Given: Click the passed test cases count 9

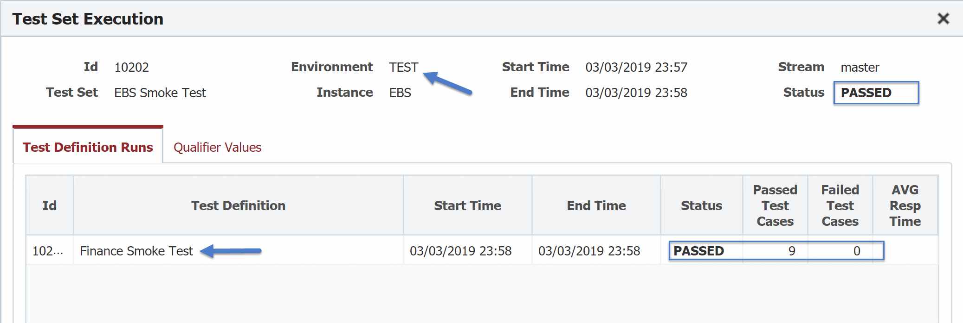Looking at the screenshot, I should 792,251.
